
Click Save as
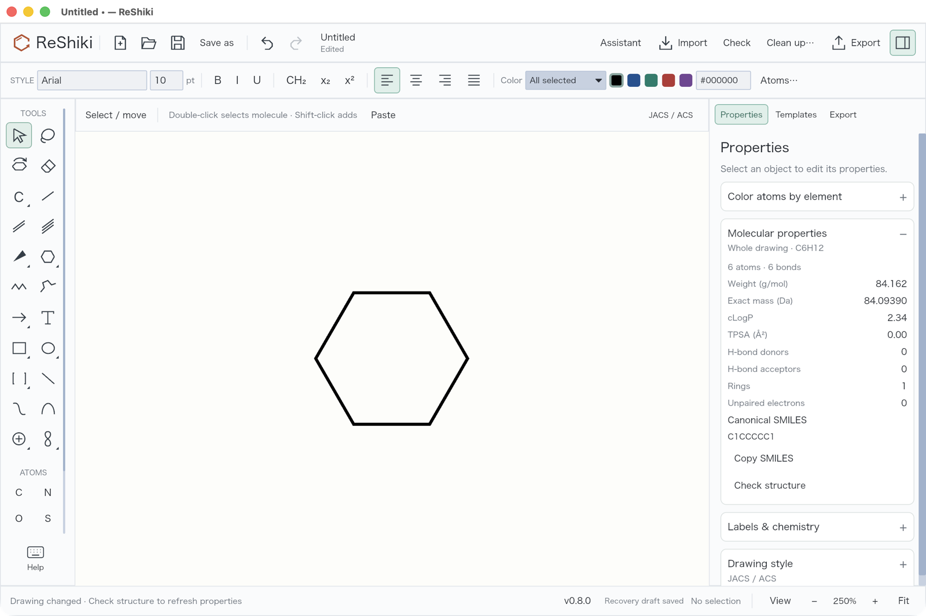216,43
